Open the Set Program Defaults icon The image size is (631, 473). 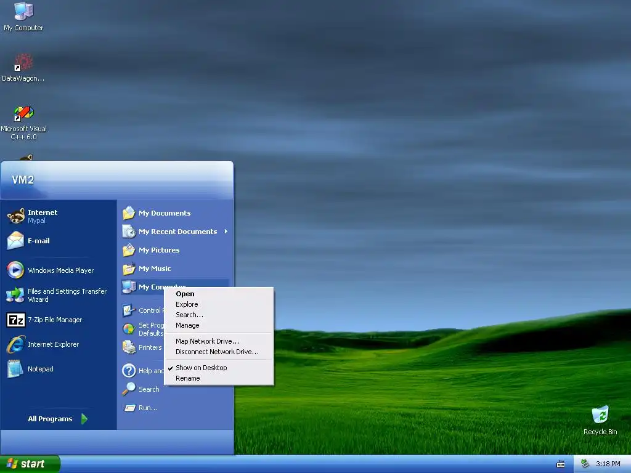[x=129, y=329]
